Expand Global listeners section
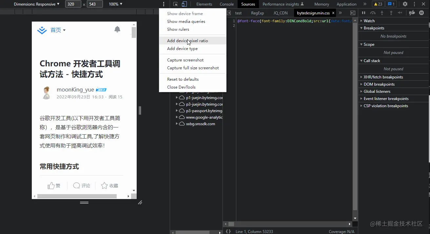430x234 pixels. (x=393, y=92)
